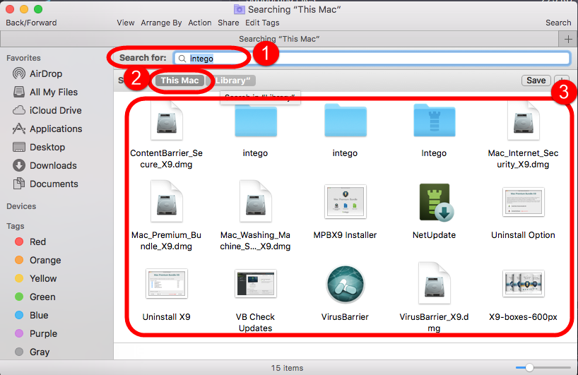The height and width of the screenshot is (375, 578).
Task: Open the Arrange By dropdown
Action: tap(161, 23)
